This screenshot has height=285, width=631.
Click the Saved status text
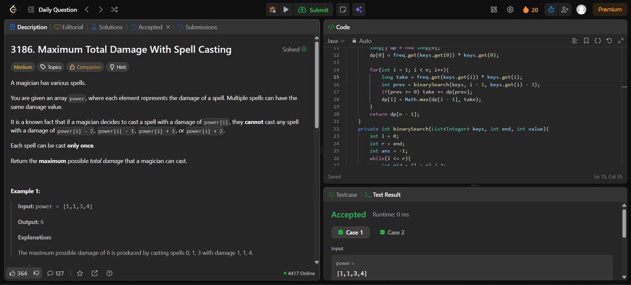pyautogui.click(x=334, y=177)
